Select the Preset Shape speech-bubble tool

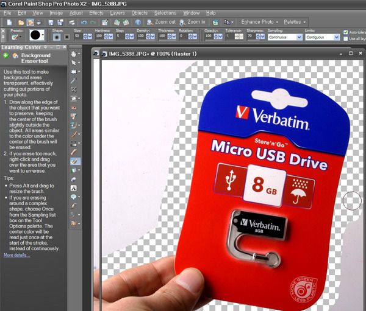pos(74,197)
